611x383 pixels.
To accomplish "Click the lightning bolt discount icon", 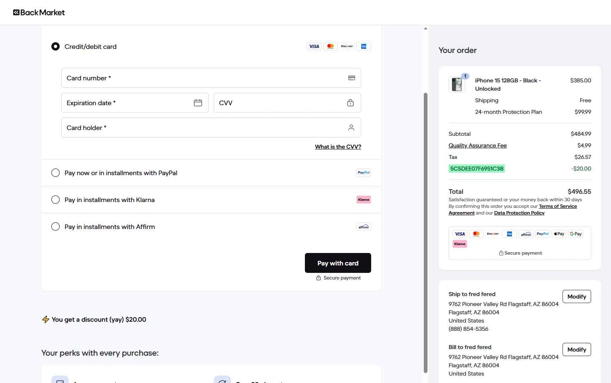I will 46,319.
